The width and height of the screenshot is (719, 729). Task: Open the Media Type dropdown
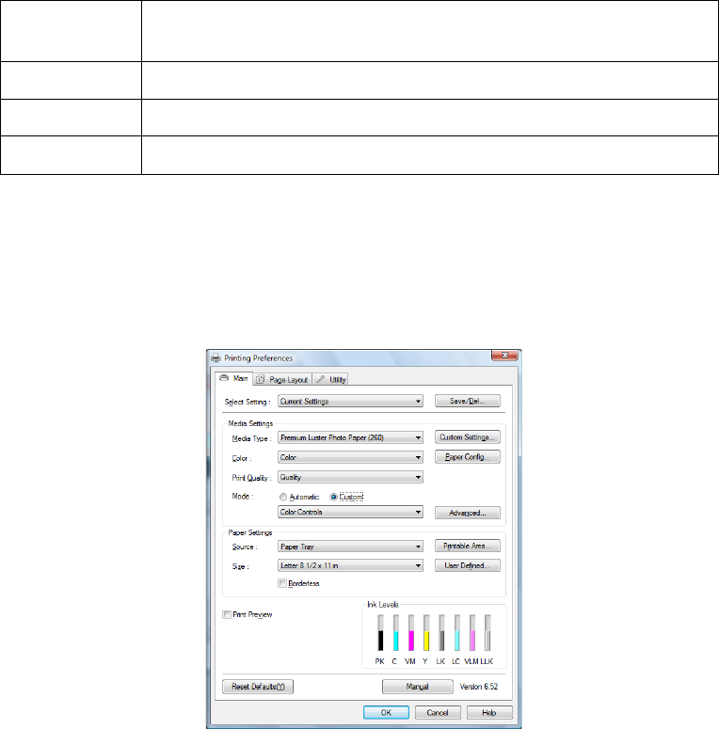[350, 437]
